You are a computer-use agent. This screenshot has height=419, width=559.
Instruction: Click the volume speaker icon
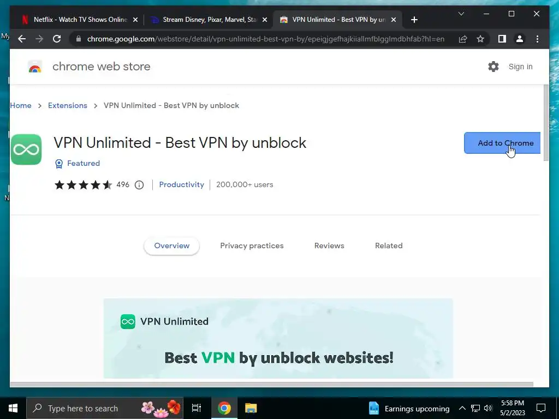point(488,408)
